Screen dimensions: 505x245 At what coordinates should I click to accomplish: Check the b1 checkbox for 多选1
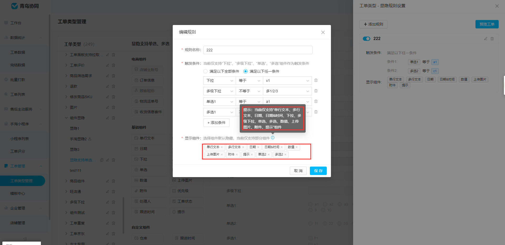310,238
